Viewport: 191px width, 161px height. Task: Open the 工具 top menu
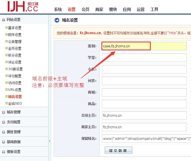click(x=154, y=9)
